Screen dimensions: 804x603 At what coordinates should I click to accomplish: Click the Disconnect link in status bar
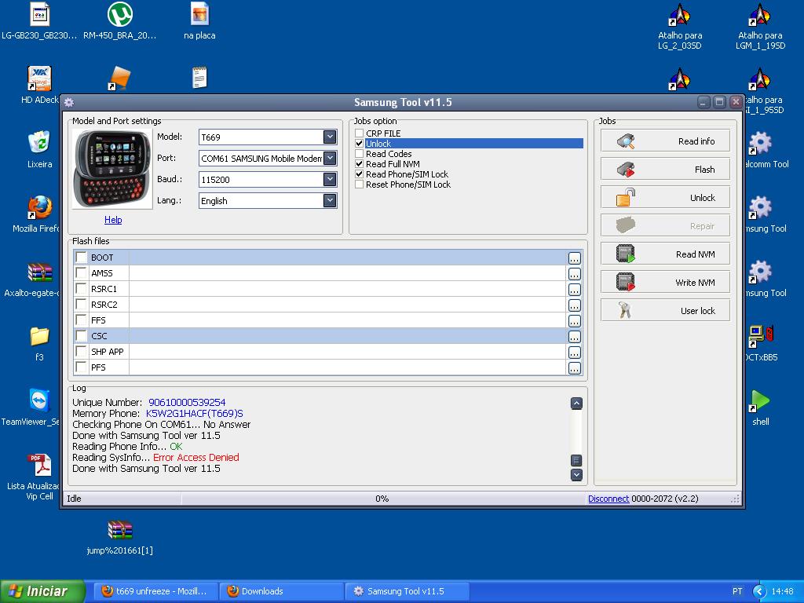click(x=608, y=499)
